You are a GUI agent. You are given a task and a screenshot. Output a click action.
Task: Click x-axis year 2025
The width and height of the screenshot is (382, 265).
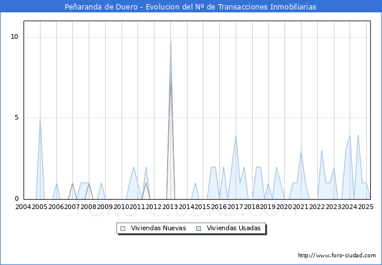(x=366, y=207)
